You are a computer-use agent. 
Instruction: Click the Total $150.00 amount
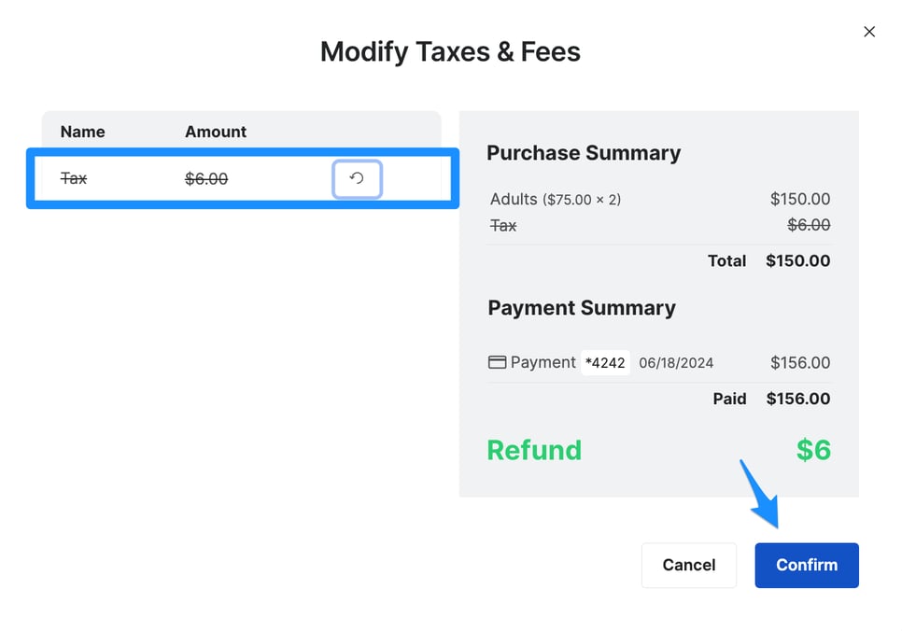[x=797, y=261]
